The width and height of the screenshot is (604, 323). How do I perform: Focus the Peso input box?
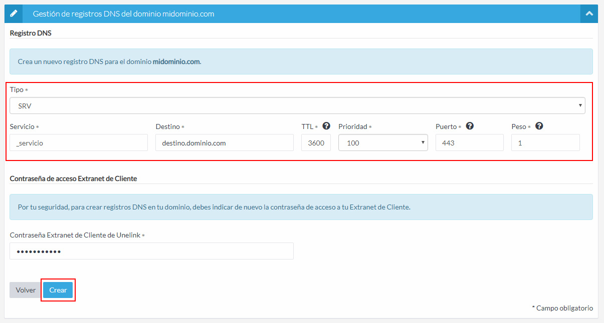pos(545,142)
